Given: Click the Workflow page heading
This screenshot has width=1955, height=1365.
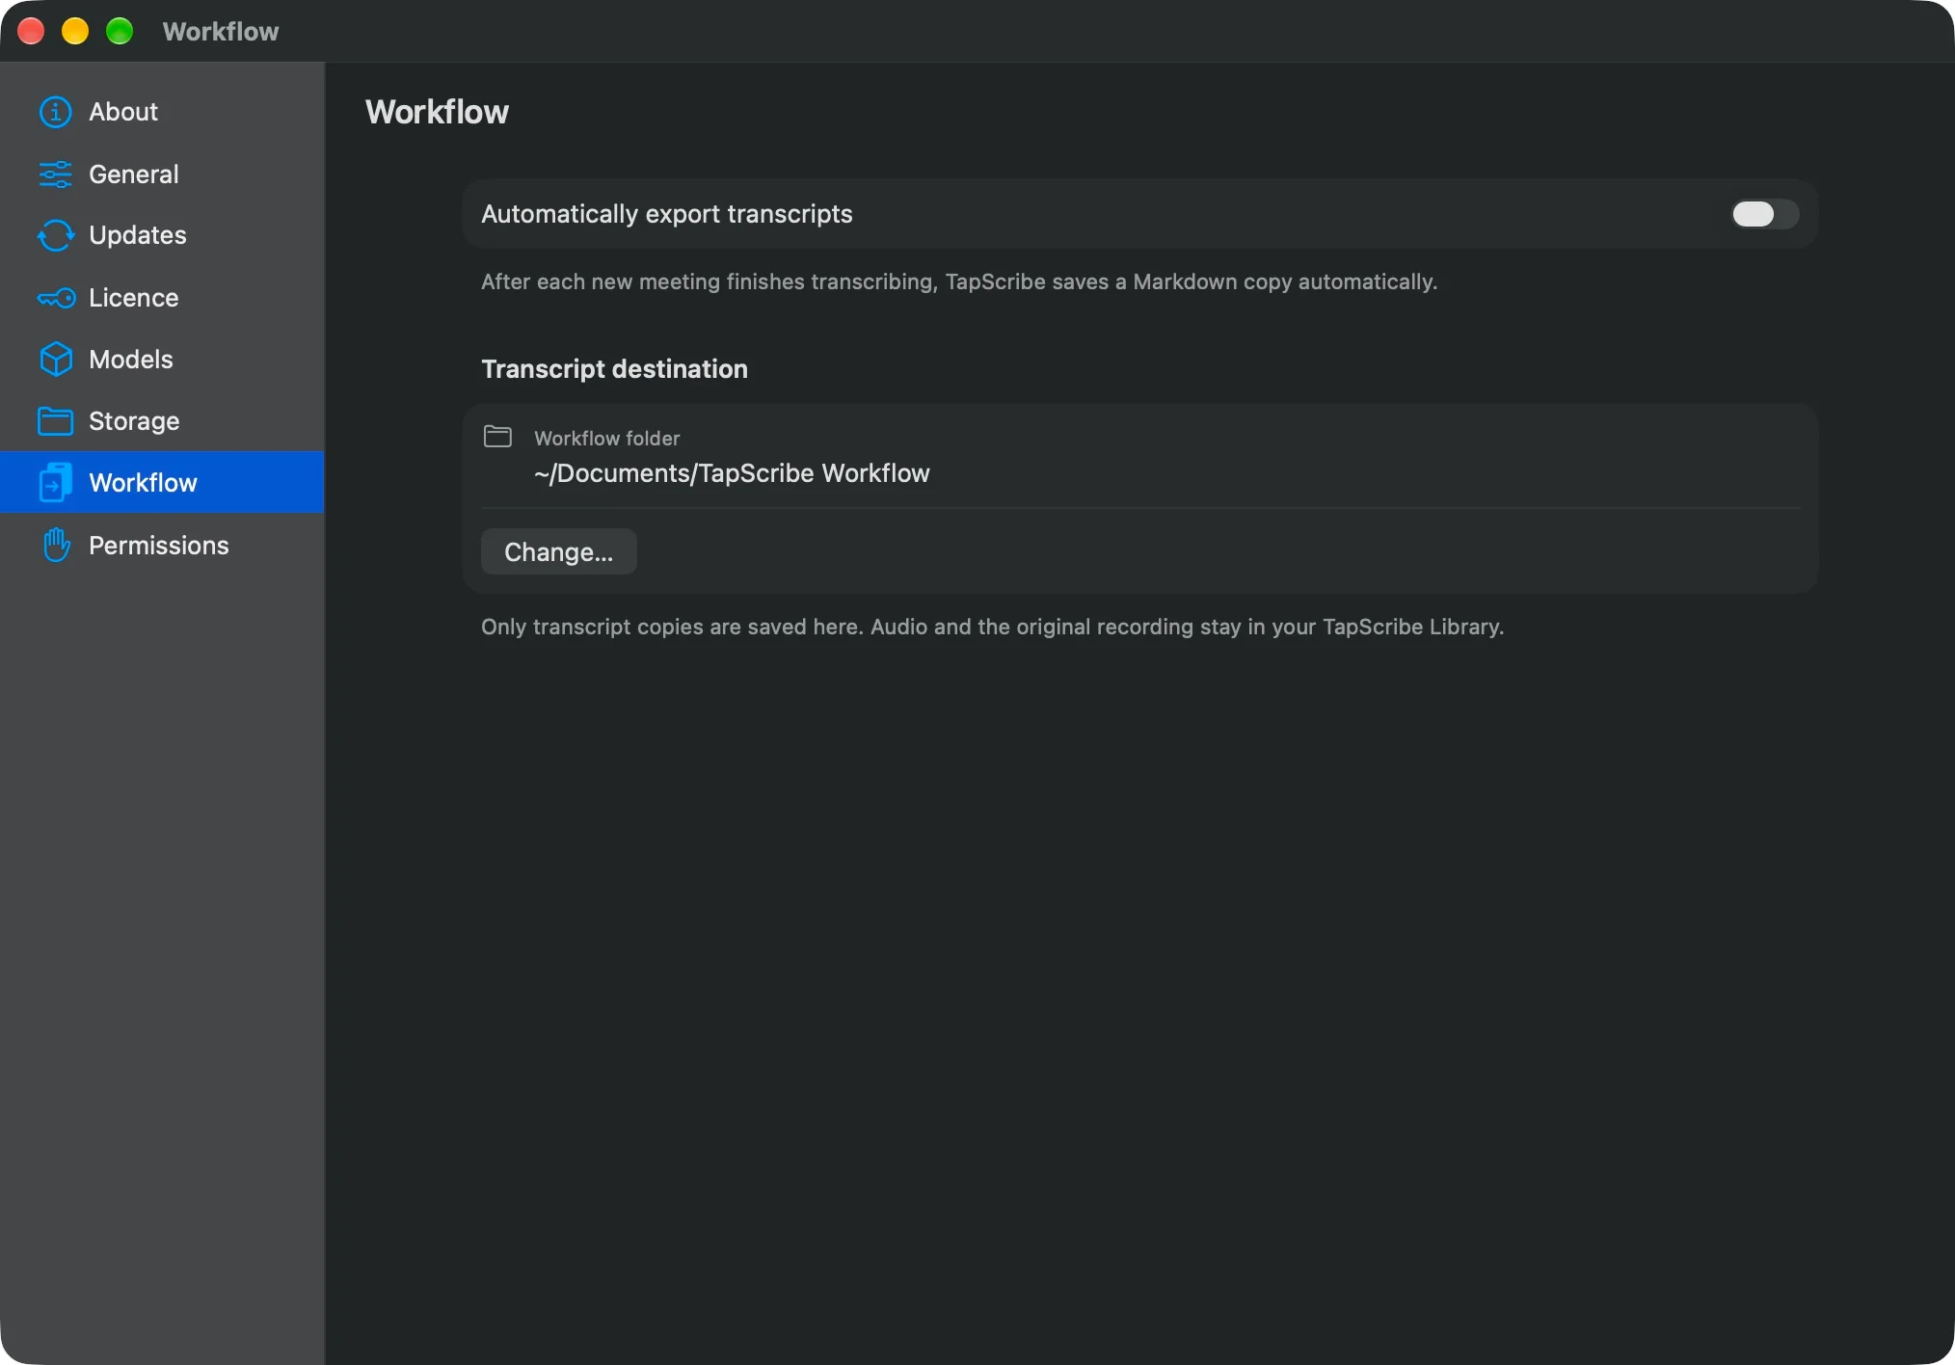Looking at the screenshot, I should pyautogui.click(x=437, y=112).
